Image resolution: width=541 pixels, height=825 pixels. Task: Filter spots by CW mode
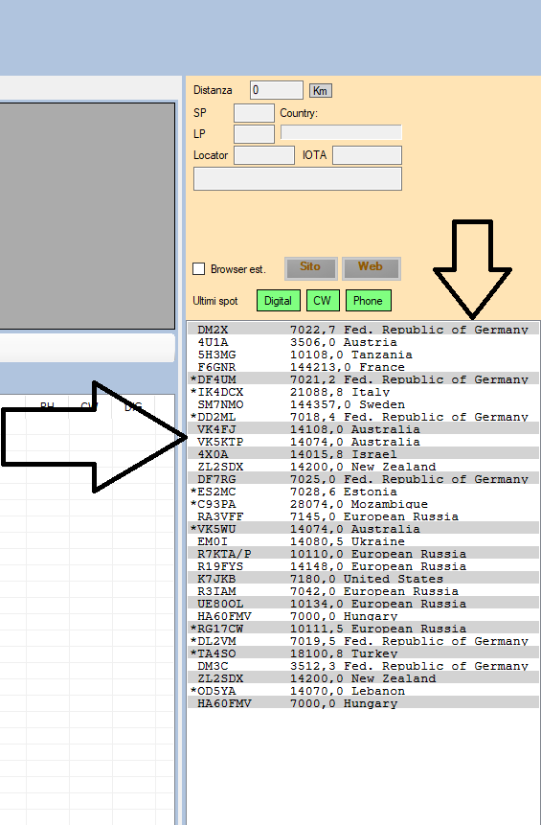click(323, 301)
